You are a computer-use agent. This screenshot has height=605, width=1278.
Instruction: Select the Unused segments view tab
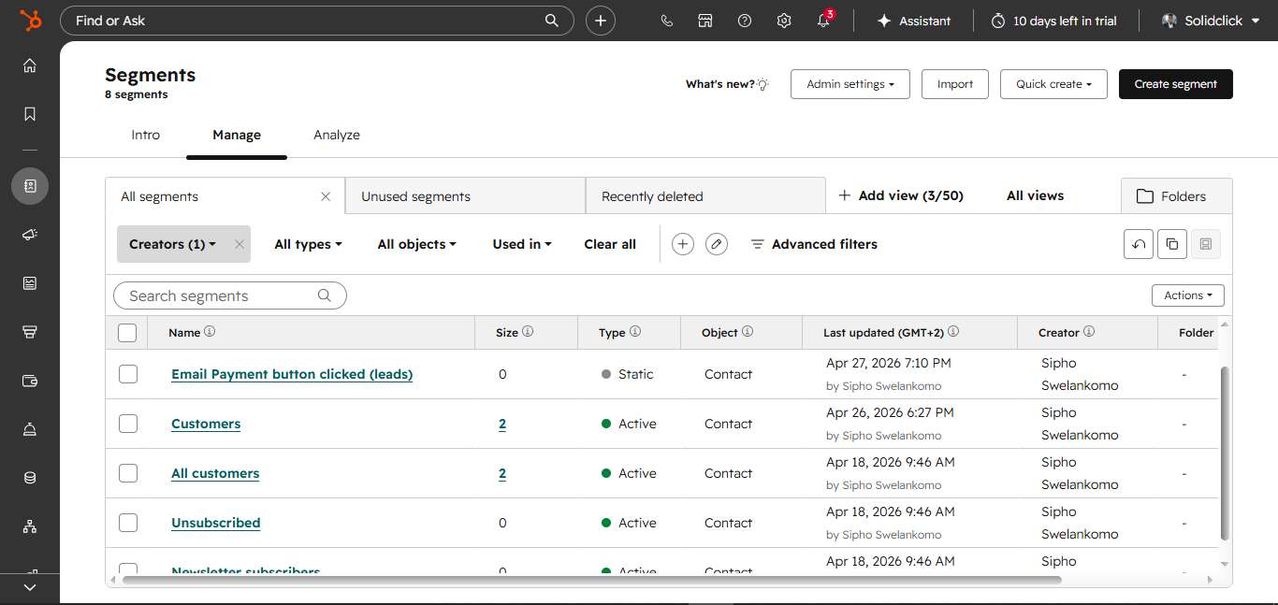tap(465, 196)
